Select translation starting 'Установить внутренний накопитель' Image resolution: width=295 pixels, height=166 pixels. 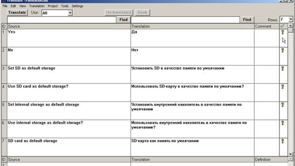coord(193,111)
